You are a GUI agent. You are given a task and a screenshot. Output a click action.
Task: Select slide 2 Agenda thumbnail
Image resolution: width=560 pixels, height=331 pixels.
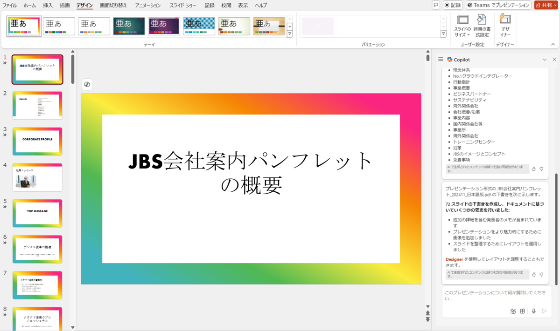pos(37,105)
